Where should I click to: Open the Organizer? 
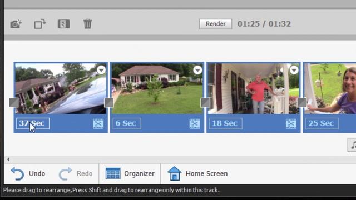point(130,174)
